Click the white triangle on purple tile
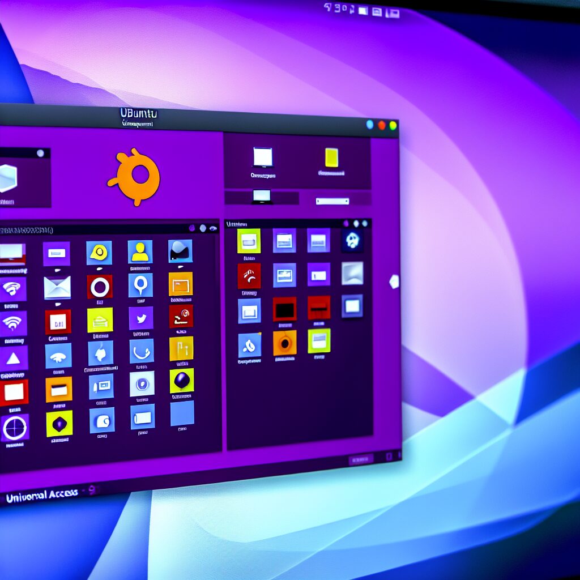 tap(12, 358)
